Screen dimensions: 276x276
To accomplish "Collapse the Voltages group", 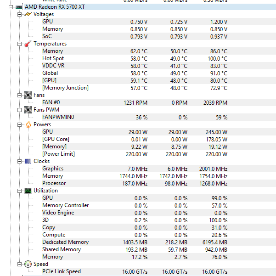I will [20, 14].
